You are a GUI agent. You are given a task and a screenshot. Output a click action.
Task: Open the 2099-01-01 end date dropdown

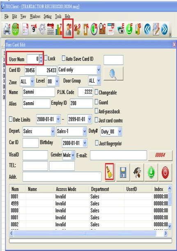pyautogui.click(x=90, y=119)
